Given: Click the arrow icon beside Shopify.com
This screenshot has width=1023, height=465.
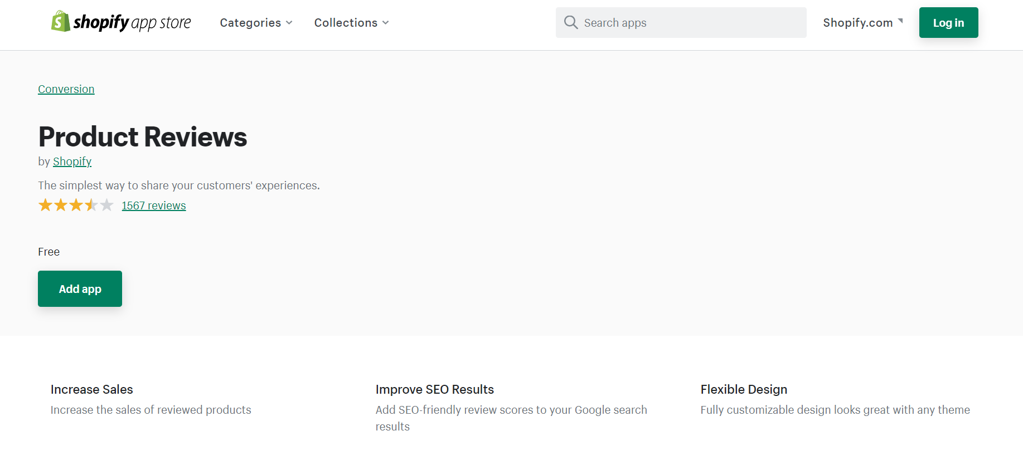Looking at the screenshot, I should coord(900,21).
